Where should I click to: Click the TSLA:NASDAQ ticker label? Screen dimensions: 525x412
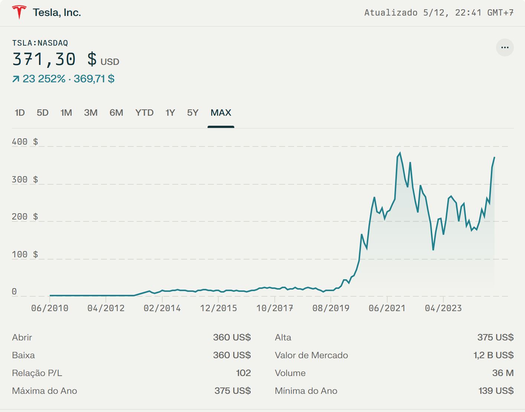click(40, 43)
